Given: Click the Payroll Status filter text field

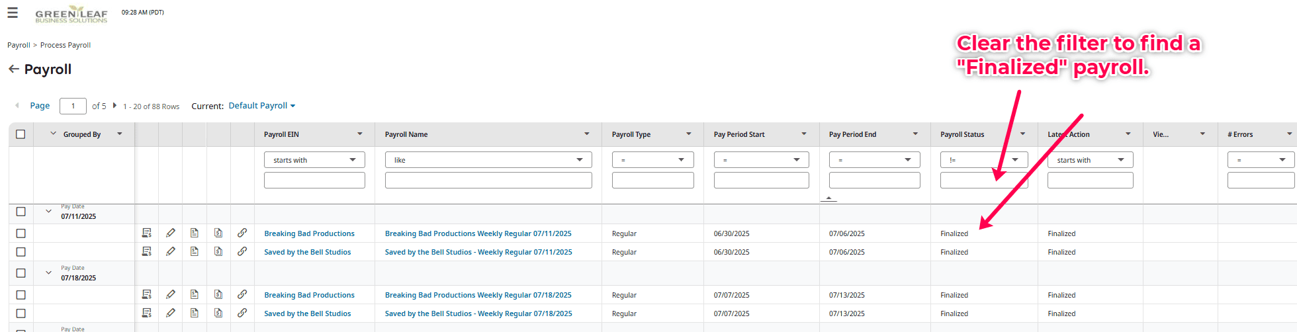Looking at the screenshot, I should pos(984,180).
